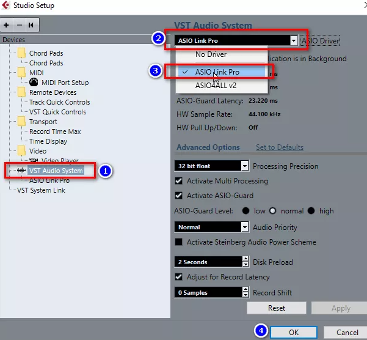This screenshot has width=367, height=340.
Task: Click the Video folder icon
Action: [x=22, y=151]
